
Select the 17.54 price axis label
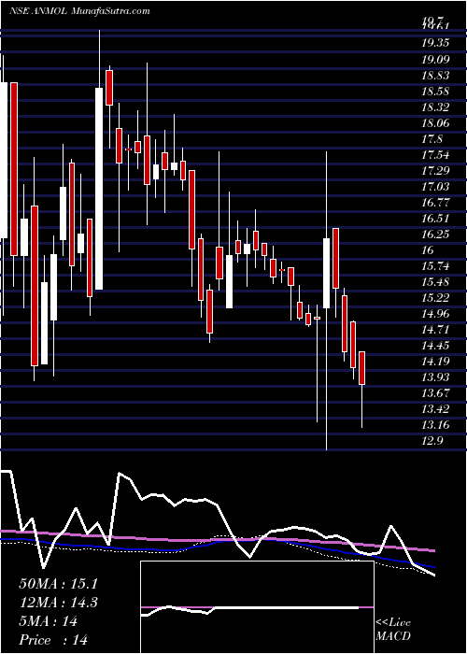[436, 155]
